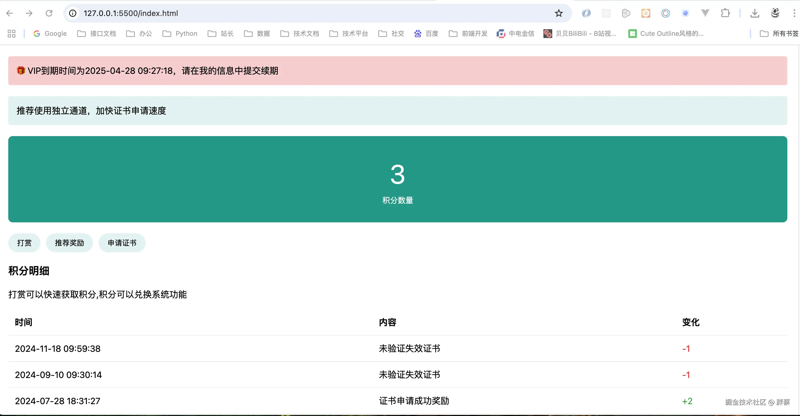This screenshot has height=416, width=800.
Task: Click the browser reload button
Action: click(49, 13)
